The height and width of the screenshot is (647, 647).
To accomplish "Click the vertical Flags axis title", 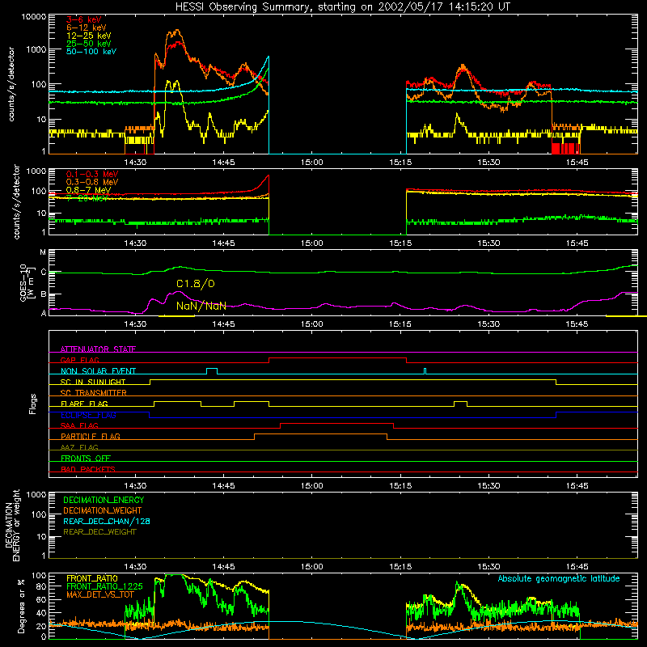I will tap(32, 404).
